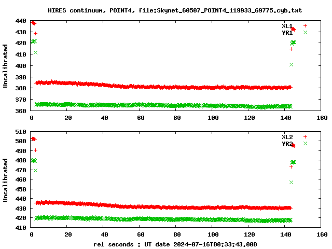Click x-axis tick 80 under the XL1/YR1 plot
The width and height of the screenshot is (332, 249).
tap(177, 118)
